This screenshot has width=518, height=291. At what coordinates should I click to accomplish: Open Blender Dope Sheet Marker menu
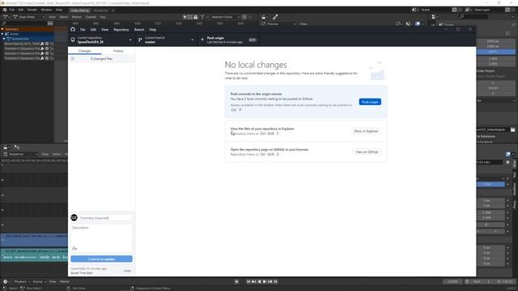click(x=76, y=17)
